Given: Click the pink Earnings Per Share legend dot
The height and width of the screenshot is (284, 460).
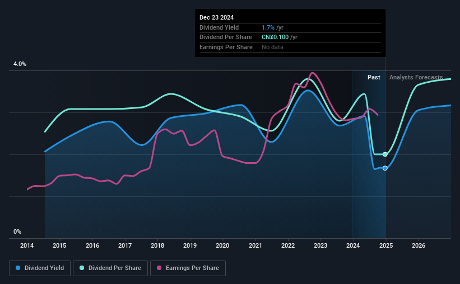Looking at the screenshot, I should pos(159,268).
